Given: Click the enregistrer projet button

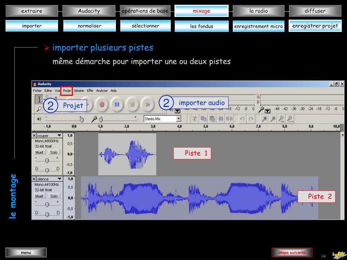Looking at the screenshot, I should click(315, 26).
